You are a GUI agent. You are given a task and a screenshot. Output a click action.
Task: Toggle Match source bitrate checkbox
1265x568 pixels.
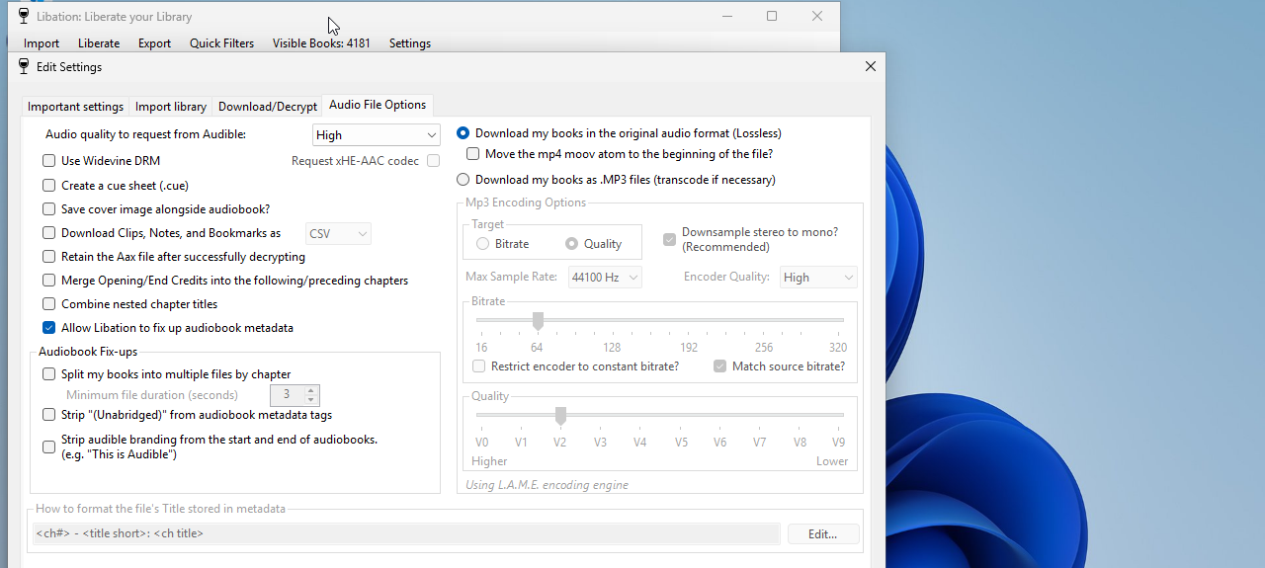coord(719,366)
